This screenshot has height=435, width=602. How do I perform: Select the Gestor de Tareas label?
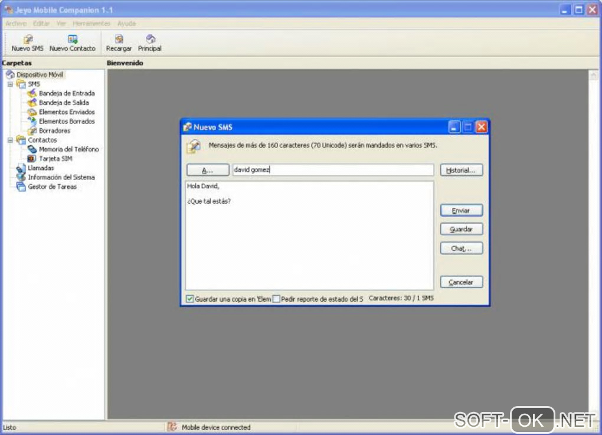coord(52,187)
